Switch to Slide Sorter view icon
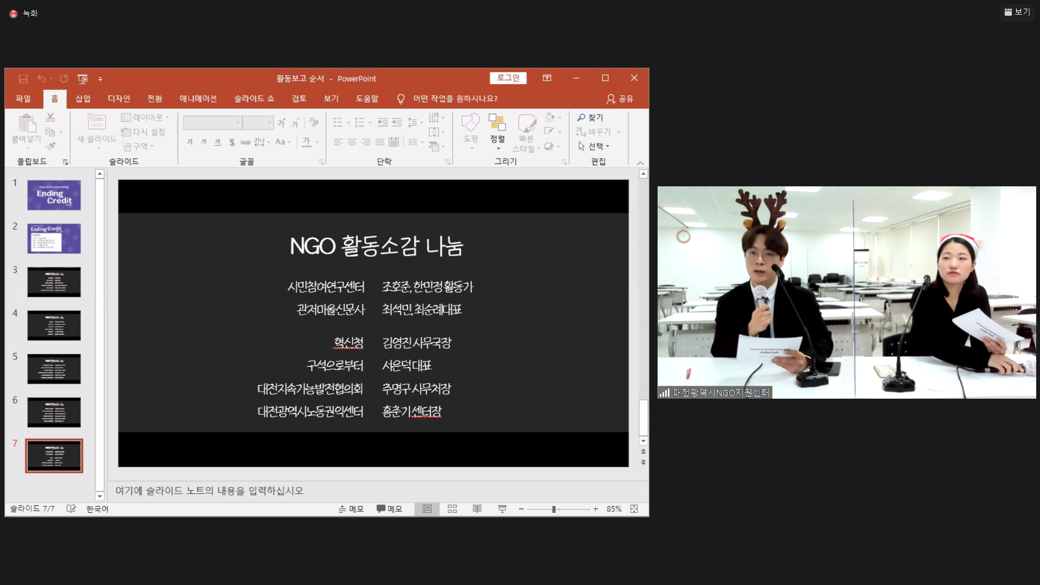Viewport: 1040px width, 585px height. click(452, 509)
